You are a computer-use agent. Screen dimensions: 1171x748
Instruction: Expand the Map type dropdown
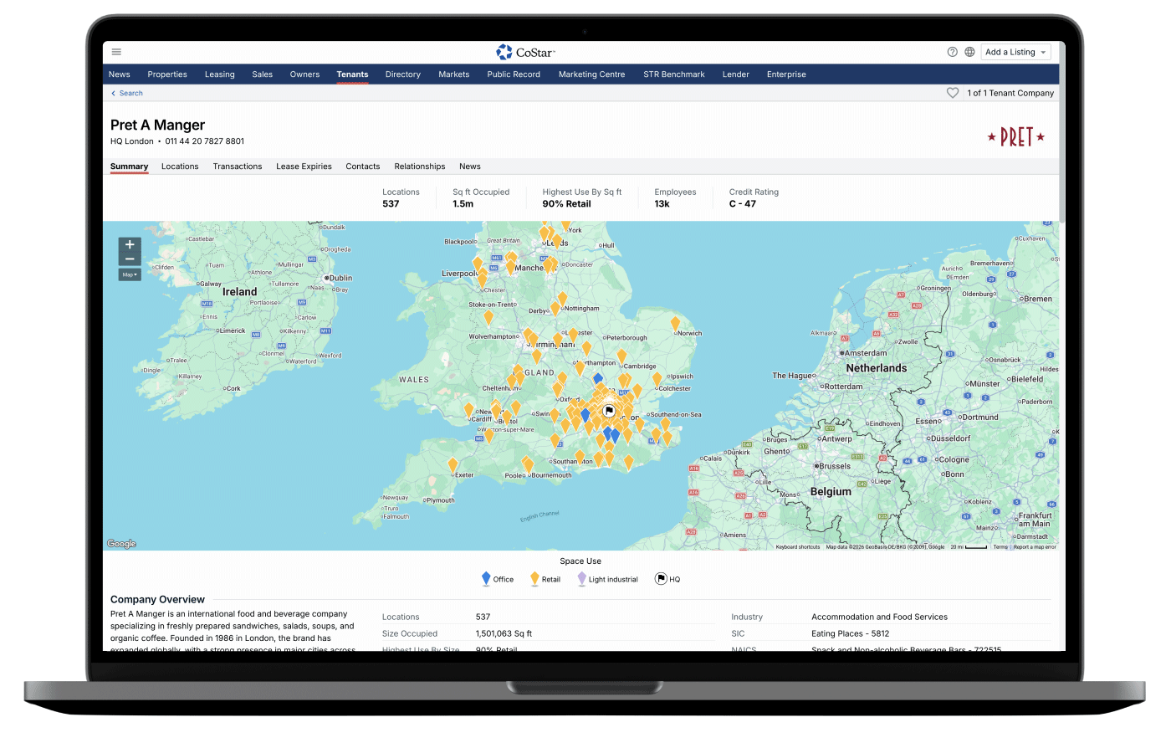pyautogui.click(x=130, y=274)
